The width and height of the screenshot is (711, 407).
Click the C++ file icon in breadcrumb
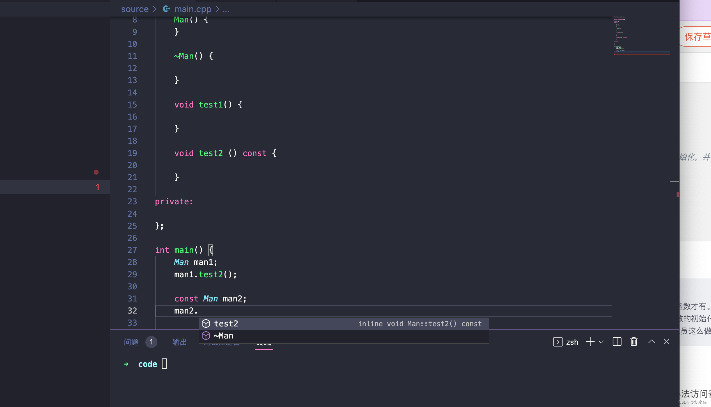pyautogui.click(x=167, y=9)
